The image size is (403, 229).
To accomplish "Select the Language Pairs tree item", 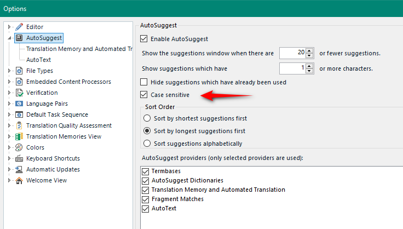I will [x=47, y=104].
